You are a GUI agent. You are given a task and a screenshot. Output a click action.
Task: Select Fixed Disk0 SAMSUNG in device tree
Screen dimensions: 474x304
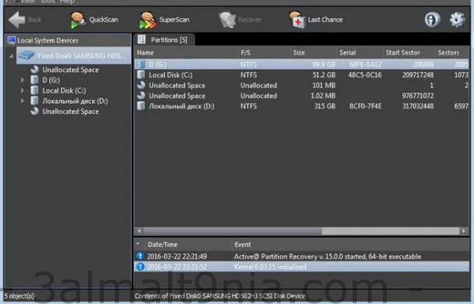click(74, 55)
